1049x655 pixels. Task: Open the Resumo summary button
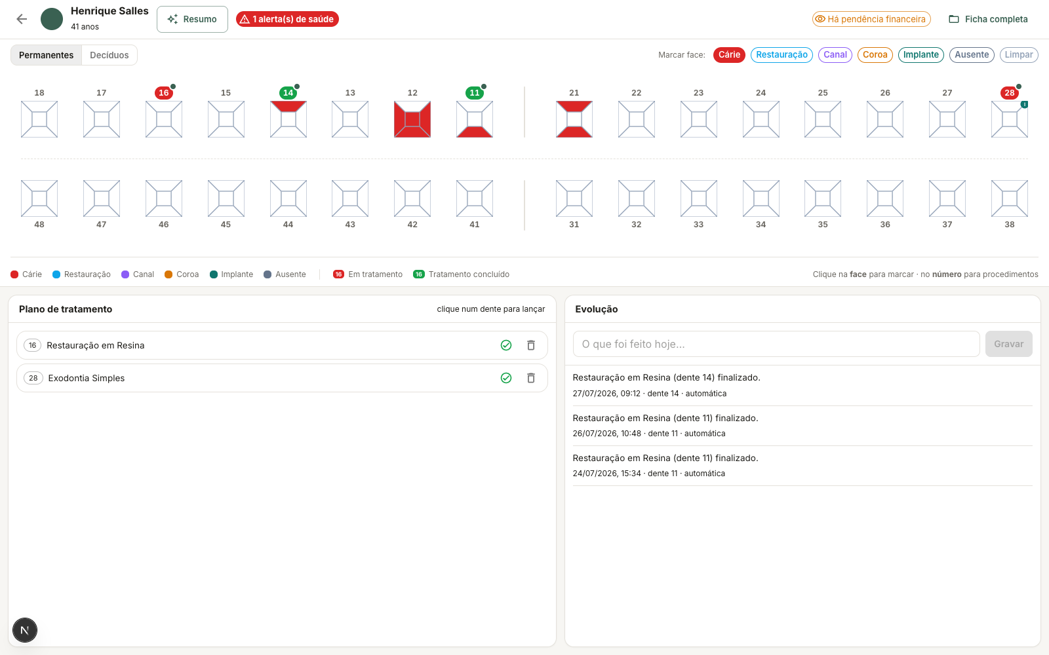[x=192, y=19]
